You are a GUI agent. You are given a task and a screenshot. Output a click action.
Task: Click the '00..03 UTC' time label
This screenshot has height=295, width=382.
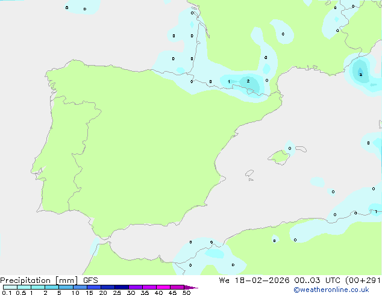[317, 281]
